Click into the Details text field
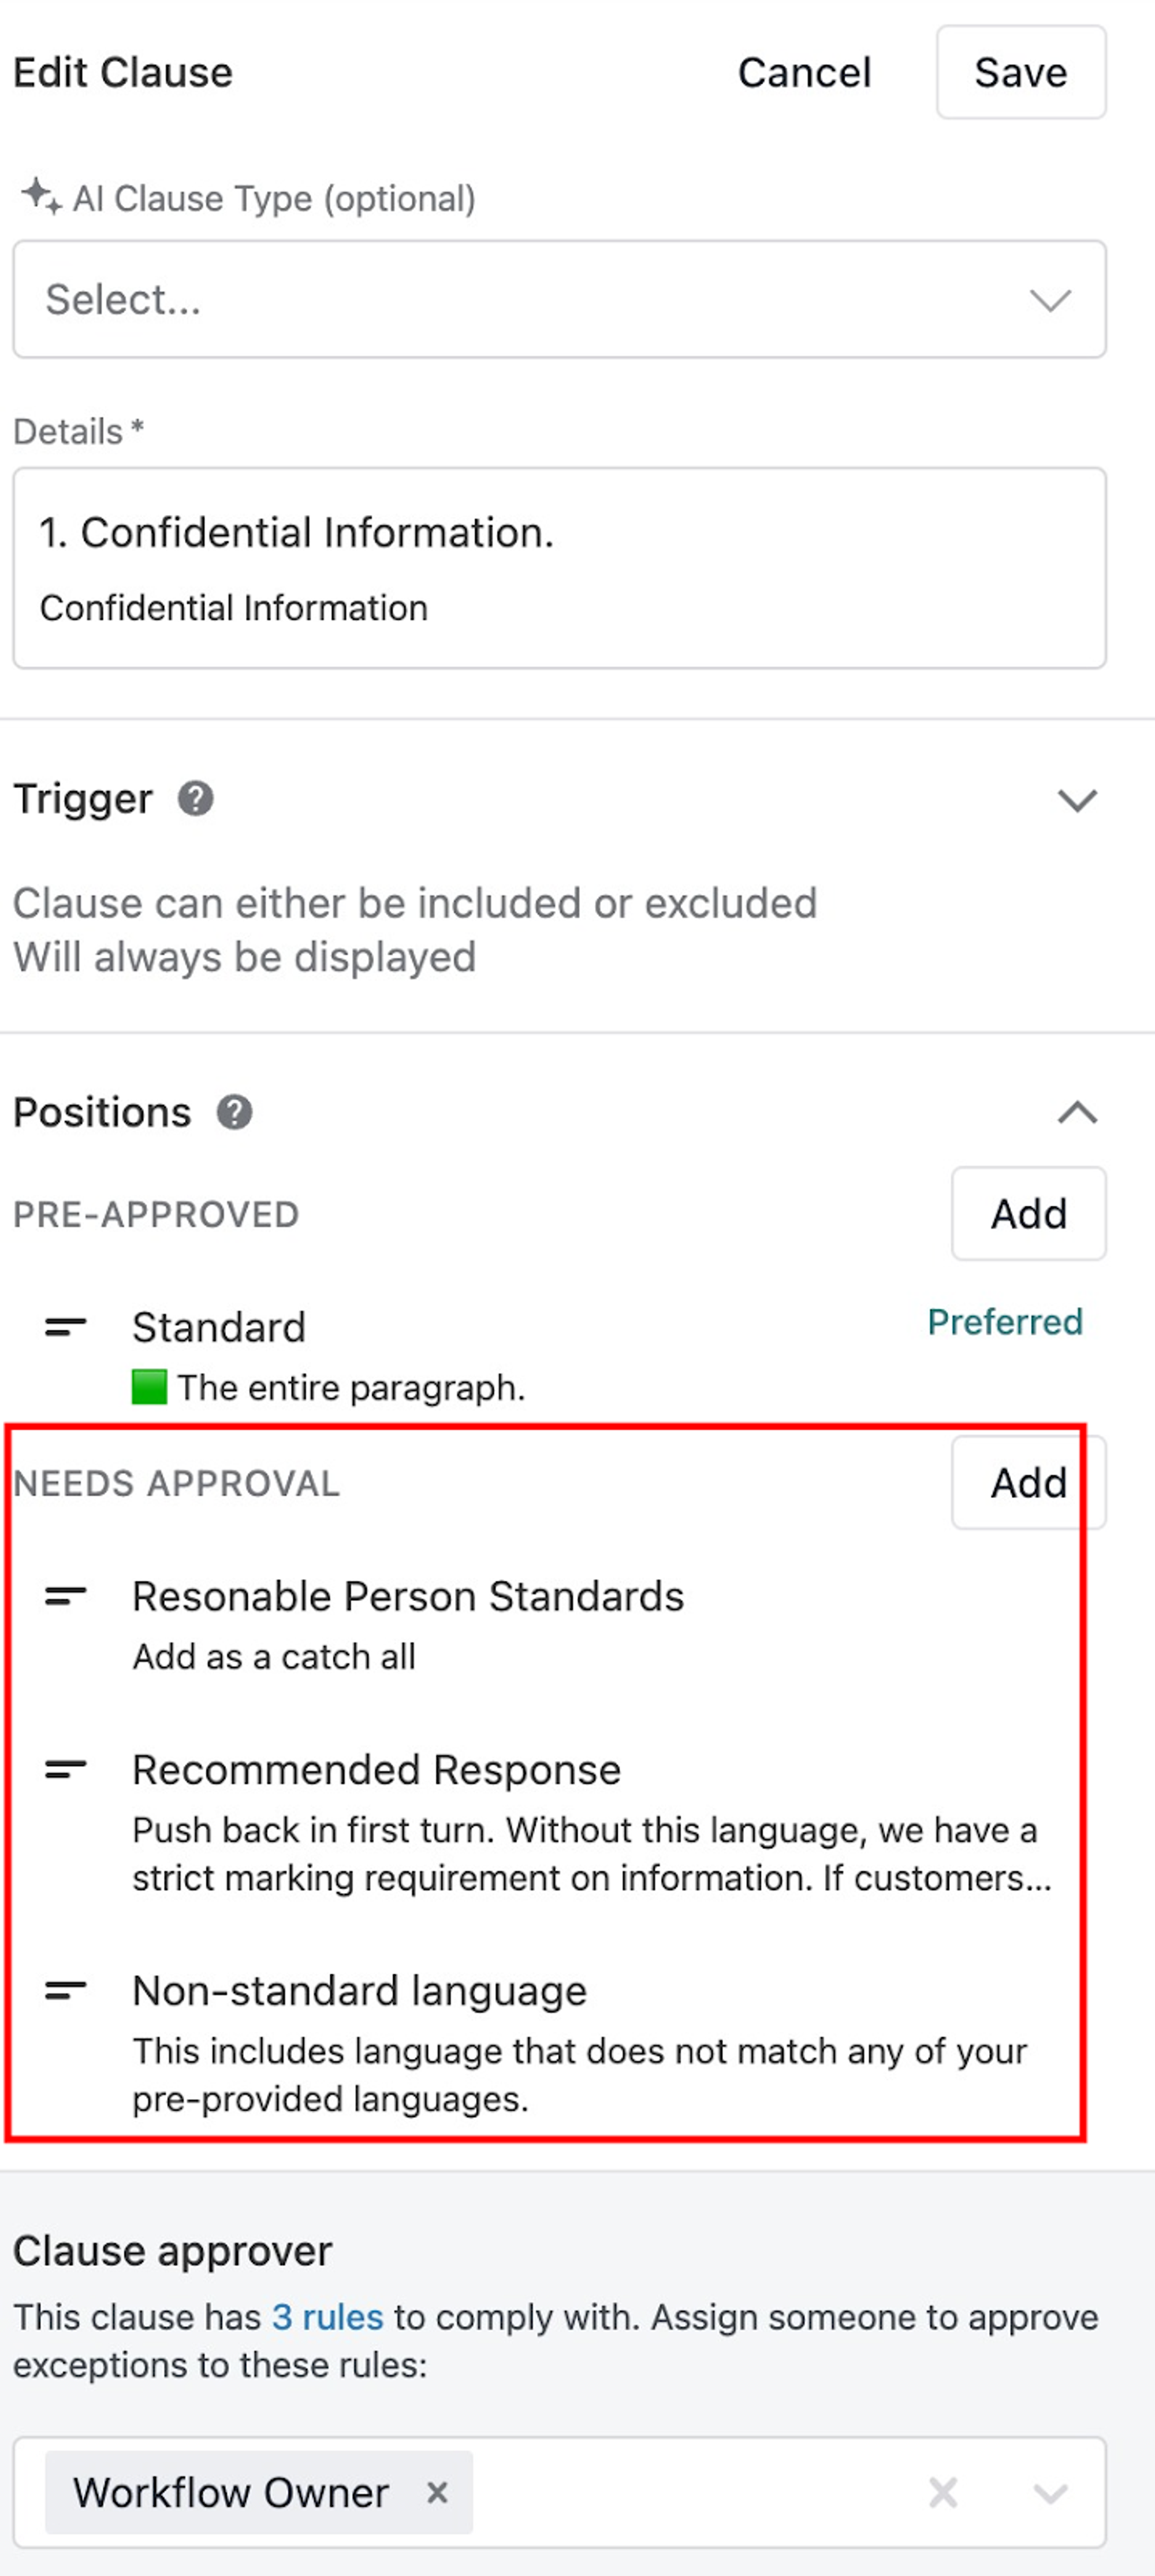 (560, 567)
